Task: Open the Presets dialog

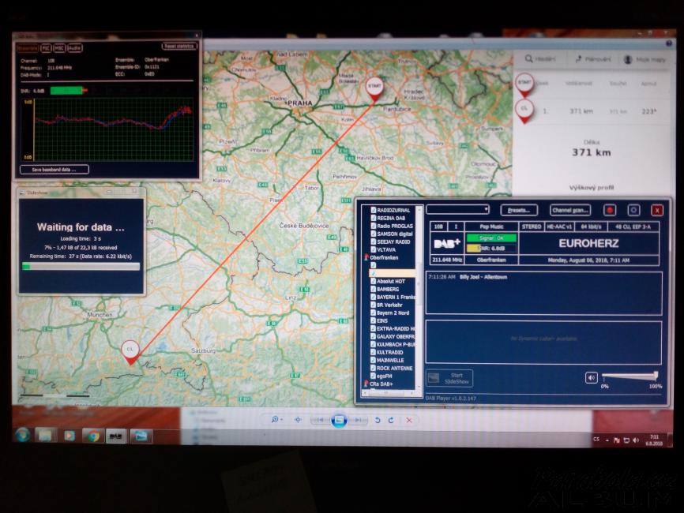Action: tap(519, 211)
